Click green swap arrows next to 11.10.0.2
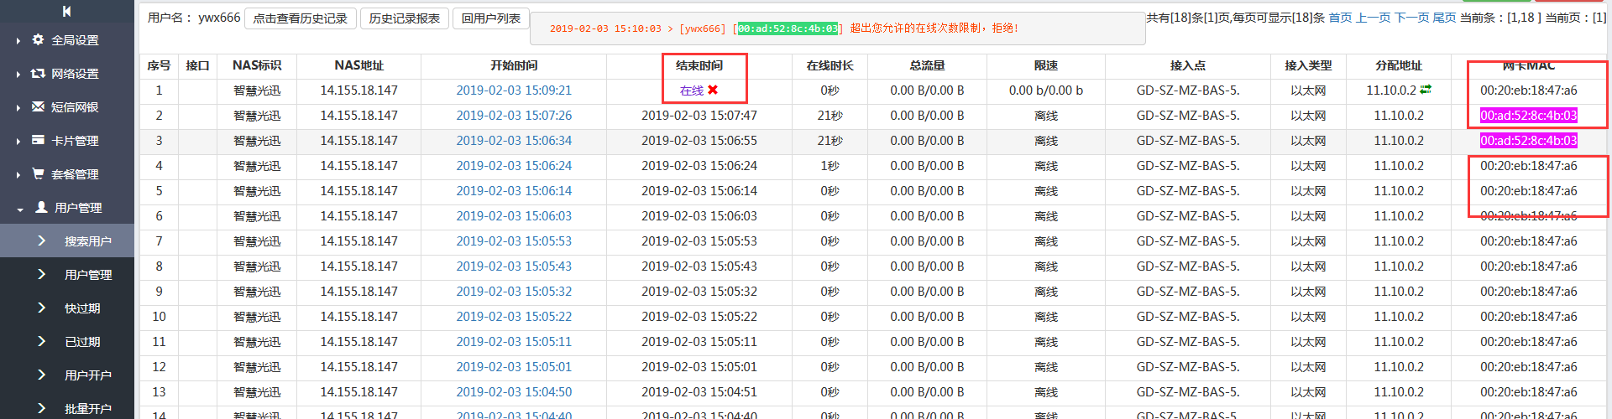 coord(1426,90)
